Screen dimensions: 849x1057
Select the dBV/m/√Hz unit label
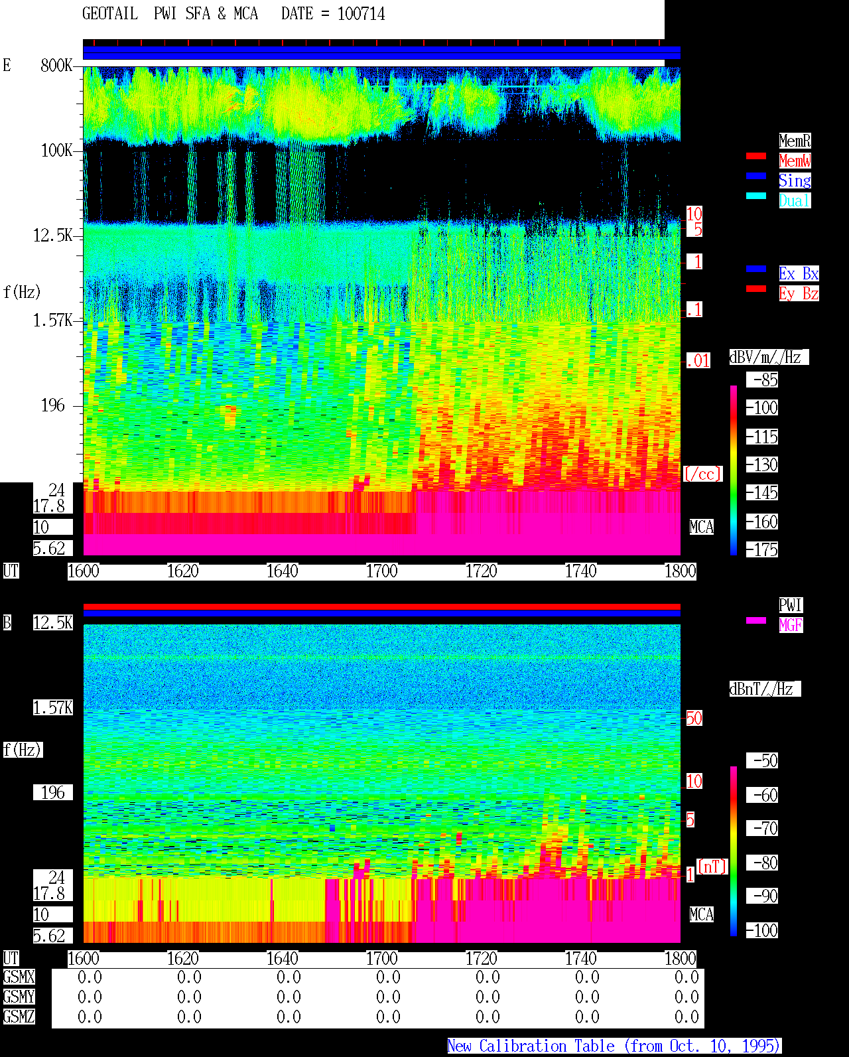coord(769,357)
